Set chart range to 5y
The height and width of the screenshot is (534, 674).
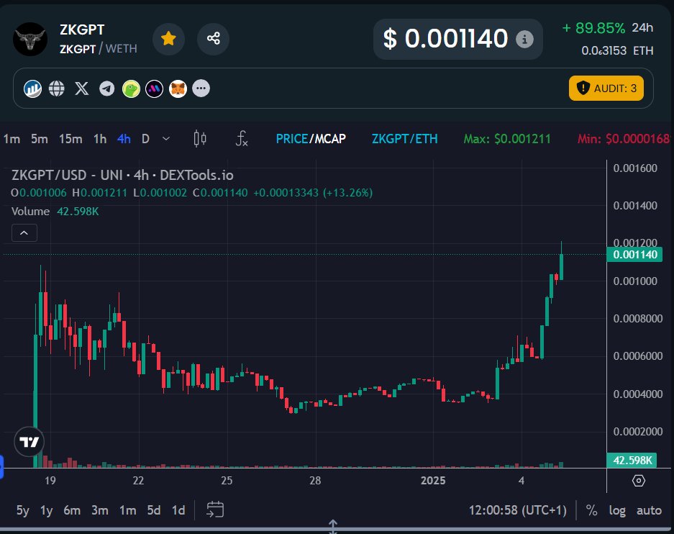[x=23, y=510]
